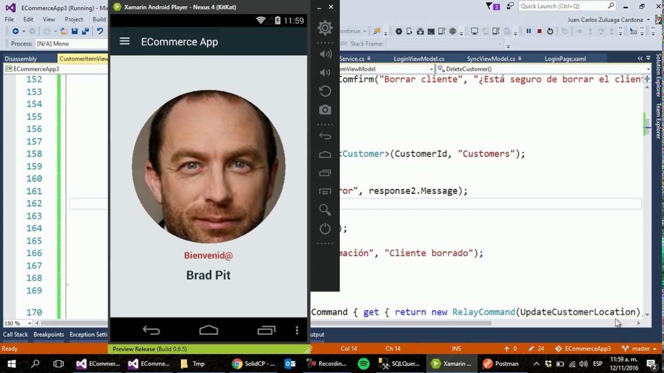Restart the debugging session
The width and height of the screenshot is (664, 373).
(550, 31)
